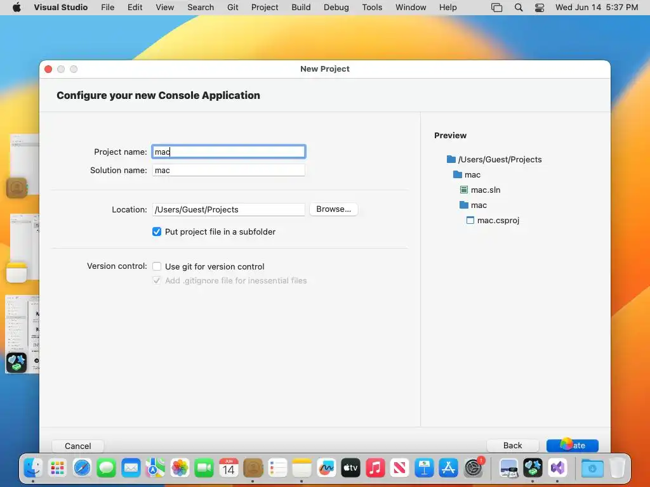Viewport: 650px width, 487px height.
Task: Open the Apple menu
Action: coord(17,7)
